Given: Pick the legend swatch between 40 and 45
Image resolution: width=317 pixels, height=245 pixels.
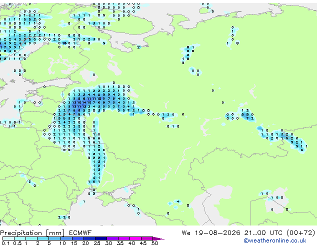Looking at the screenshot, I should 135,238.
